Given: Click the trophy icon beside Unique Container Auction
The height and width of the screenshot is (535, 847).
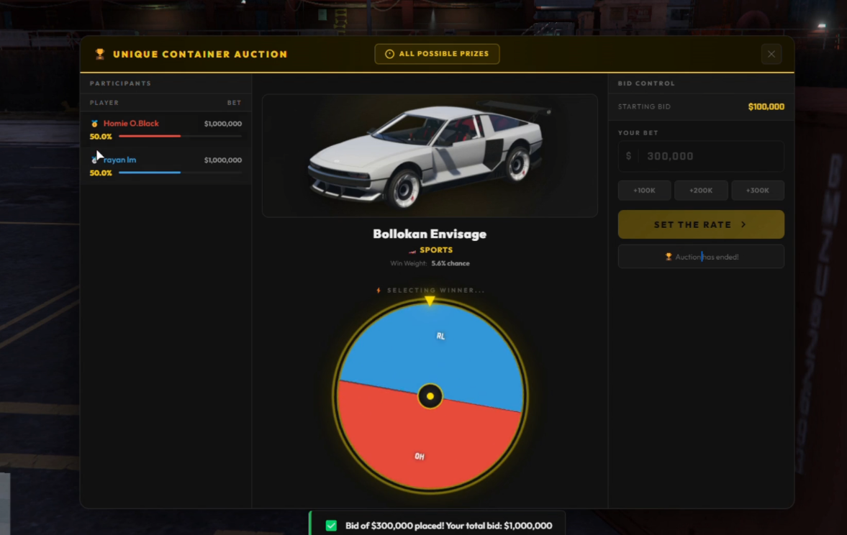Looking at the screenshot, I should (100, 54).
